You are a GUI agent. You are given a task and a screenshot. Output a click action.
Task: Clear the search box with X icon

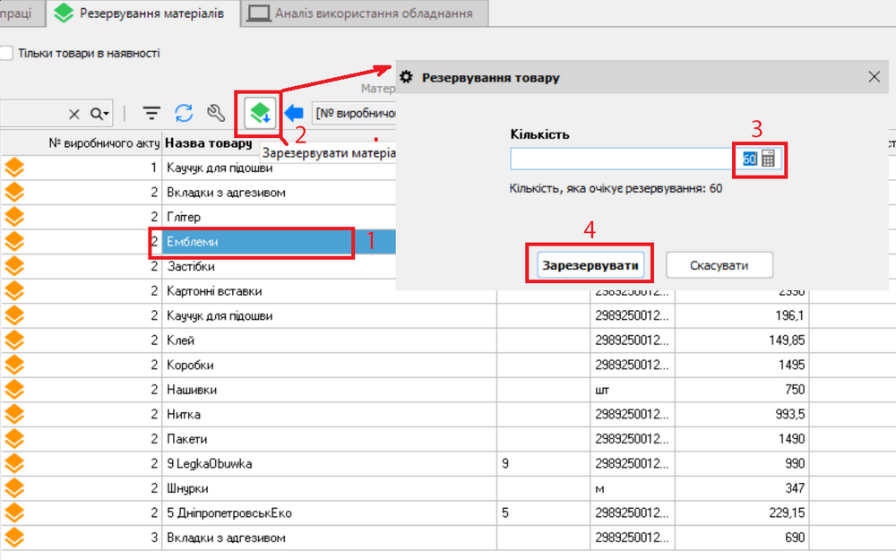tap(74, 114)
